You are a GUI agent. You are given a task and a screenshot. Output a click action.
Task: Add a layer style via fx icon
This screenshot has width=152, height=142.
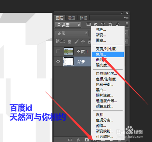coord(78,140)
